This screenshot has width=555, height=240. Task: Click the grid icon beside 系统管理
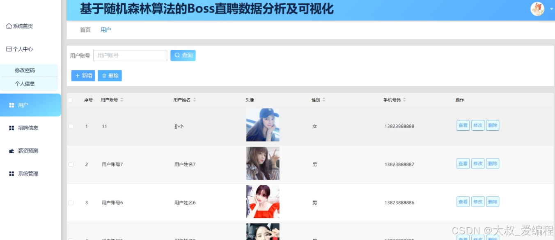click(x=11, y=174)
